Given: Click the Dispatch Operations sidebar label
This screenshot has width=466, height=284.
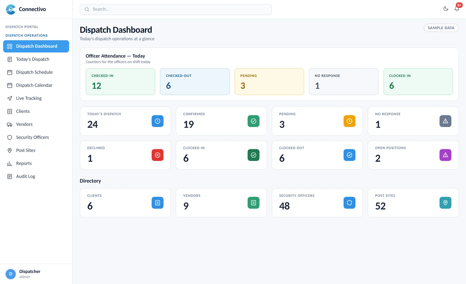Looking at the screenshot, I should pyautogui.click(x=27, y=35).
